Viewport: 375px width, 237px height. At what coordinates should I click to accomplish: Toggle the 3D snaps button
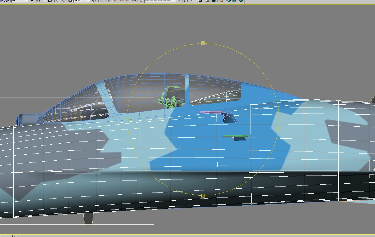pos(115,1)
